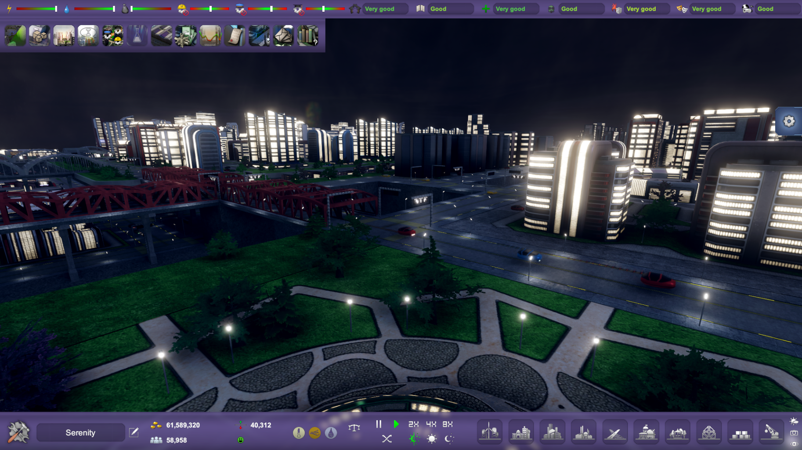This screenshot has width=802, height=450.
Task: Toggle the weather sun-cloud icon
Action: click(794, 421)
